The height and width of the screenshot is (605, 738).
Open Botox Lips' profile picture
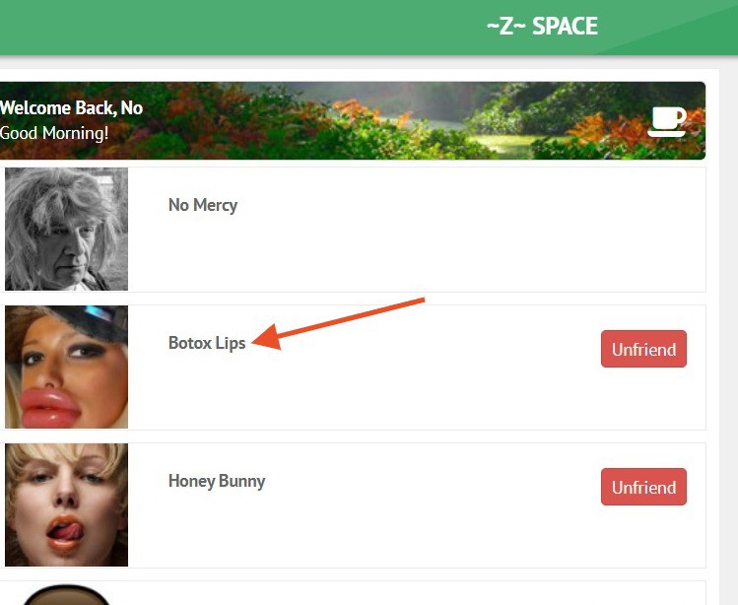[66, 367]
